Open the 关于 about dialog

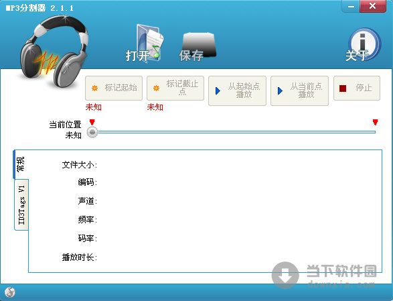363,45
